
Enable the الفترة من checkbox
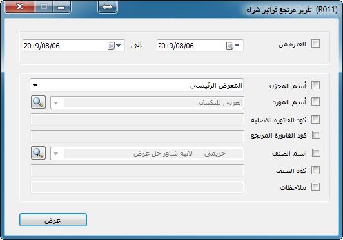315,44
